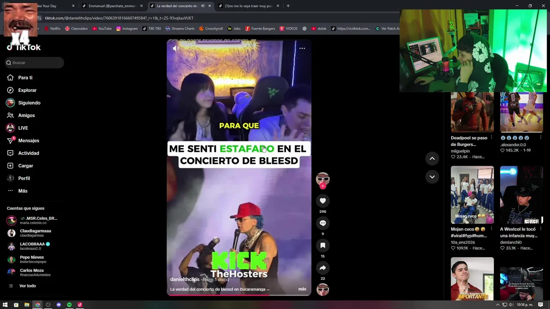The image size is (550, 309).
Task: Open creator avatar beside the video
Action: (x=323, y=179)
